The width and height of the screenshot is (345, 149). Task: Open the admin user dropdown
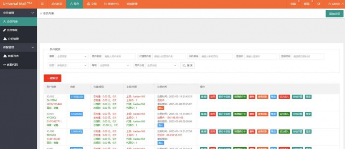coord(336,4)
